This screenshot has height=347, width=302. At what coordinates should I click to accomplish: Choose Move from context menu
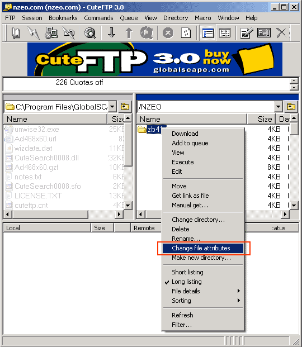pyautogui.click(x=202, y=186)
